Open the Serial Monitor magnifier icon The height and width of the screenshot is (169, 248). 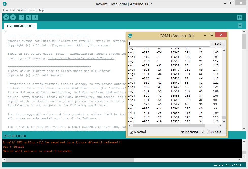pos(239,17)
